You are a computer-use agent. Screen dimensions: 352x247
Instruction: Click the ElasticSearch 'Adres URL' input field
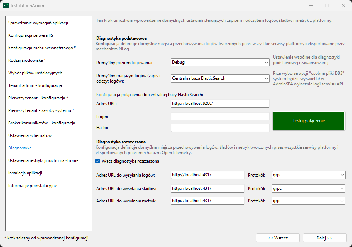[x=220, y=103]
